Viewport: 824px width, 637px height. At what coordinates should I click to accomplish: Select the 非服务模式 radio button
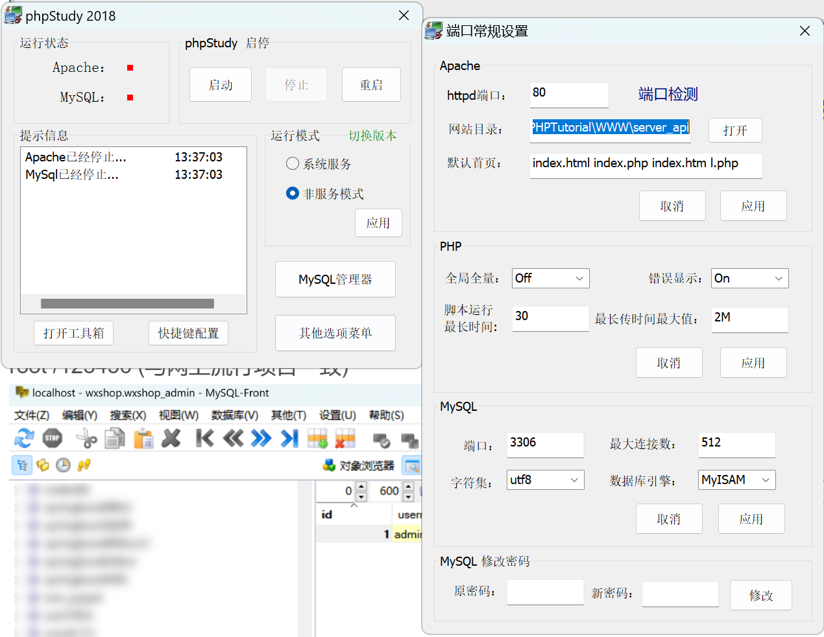293,193
